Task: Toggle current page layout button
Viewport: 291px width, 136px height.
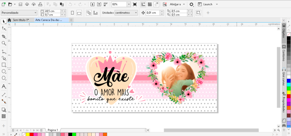Action: [x=96, y=13]
